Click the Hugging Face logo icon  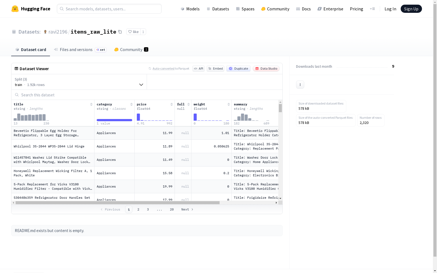pos(15,9)
